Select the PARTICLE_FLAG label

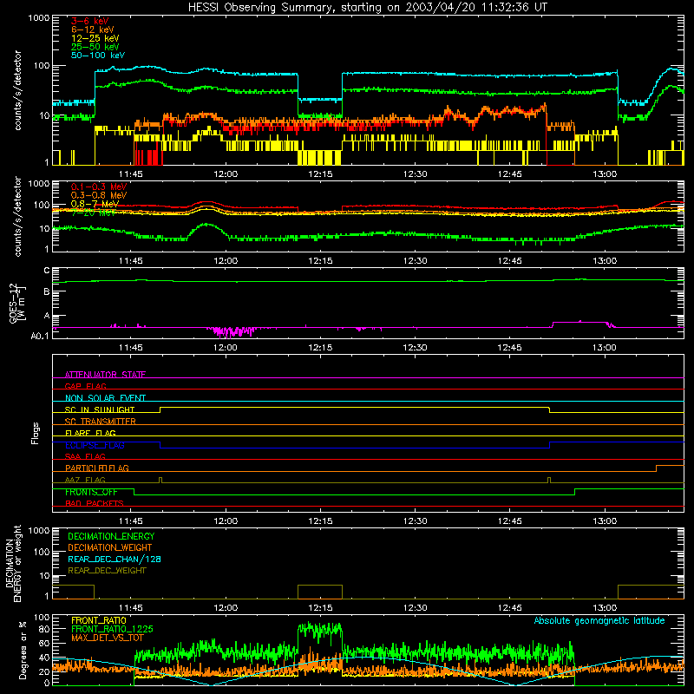tap(97, 468)
